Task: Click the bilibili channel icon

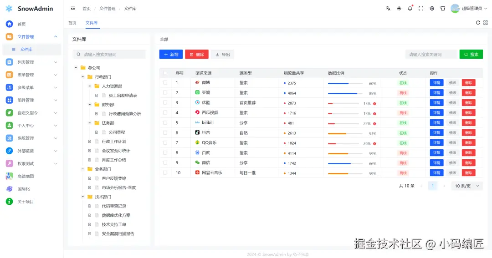Action: tap(197, 122)
